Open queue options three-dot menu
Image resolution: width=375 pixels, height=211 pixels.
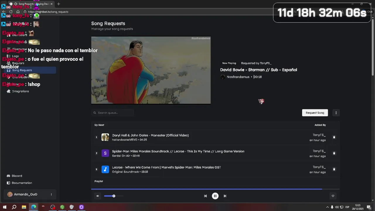click(x=336, y=113)
